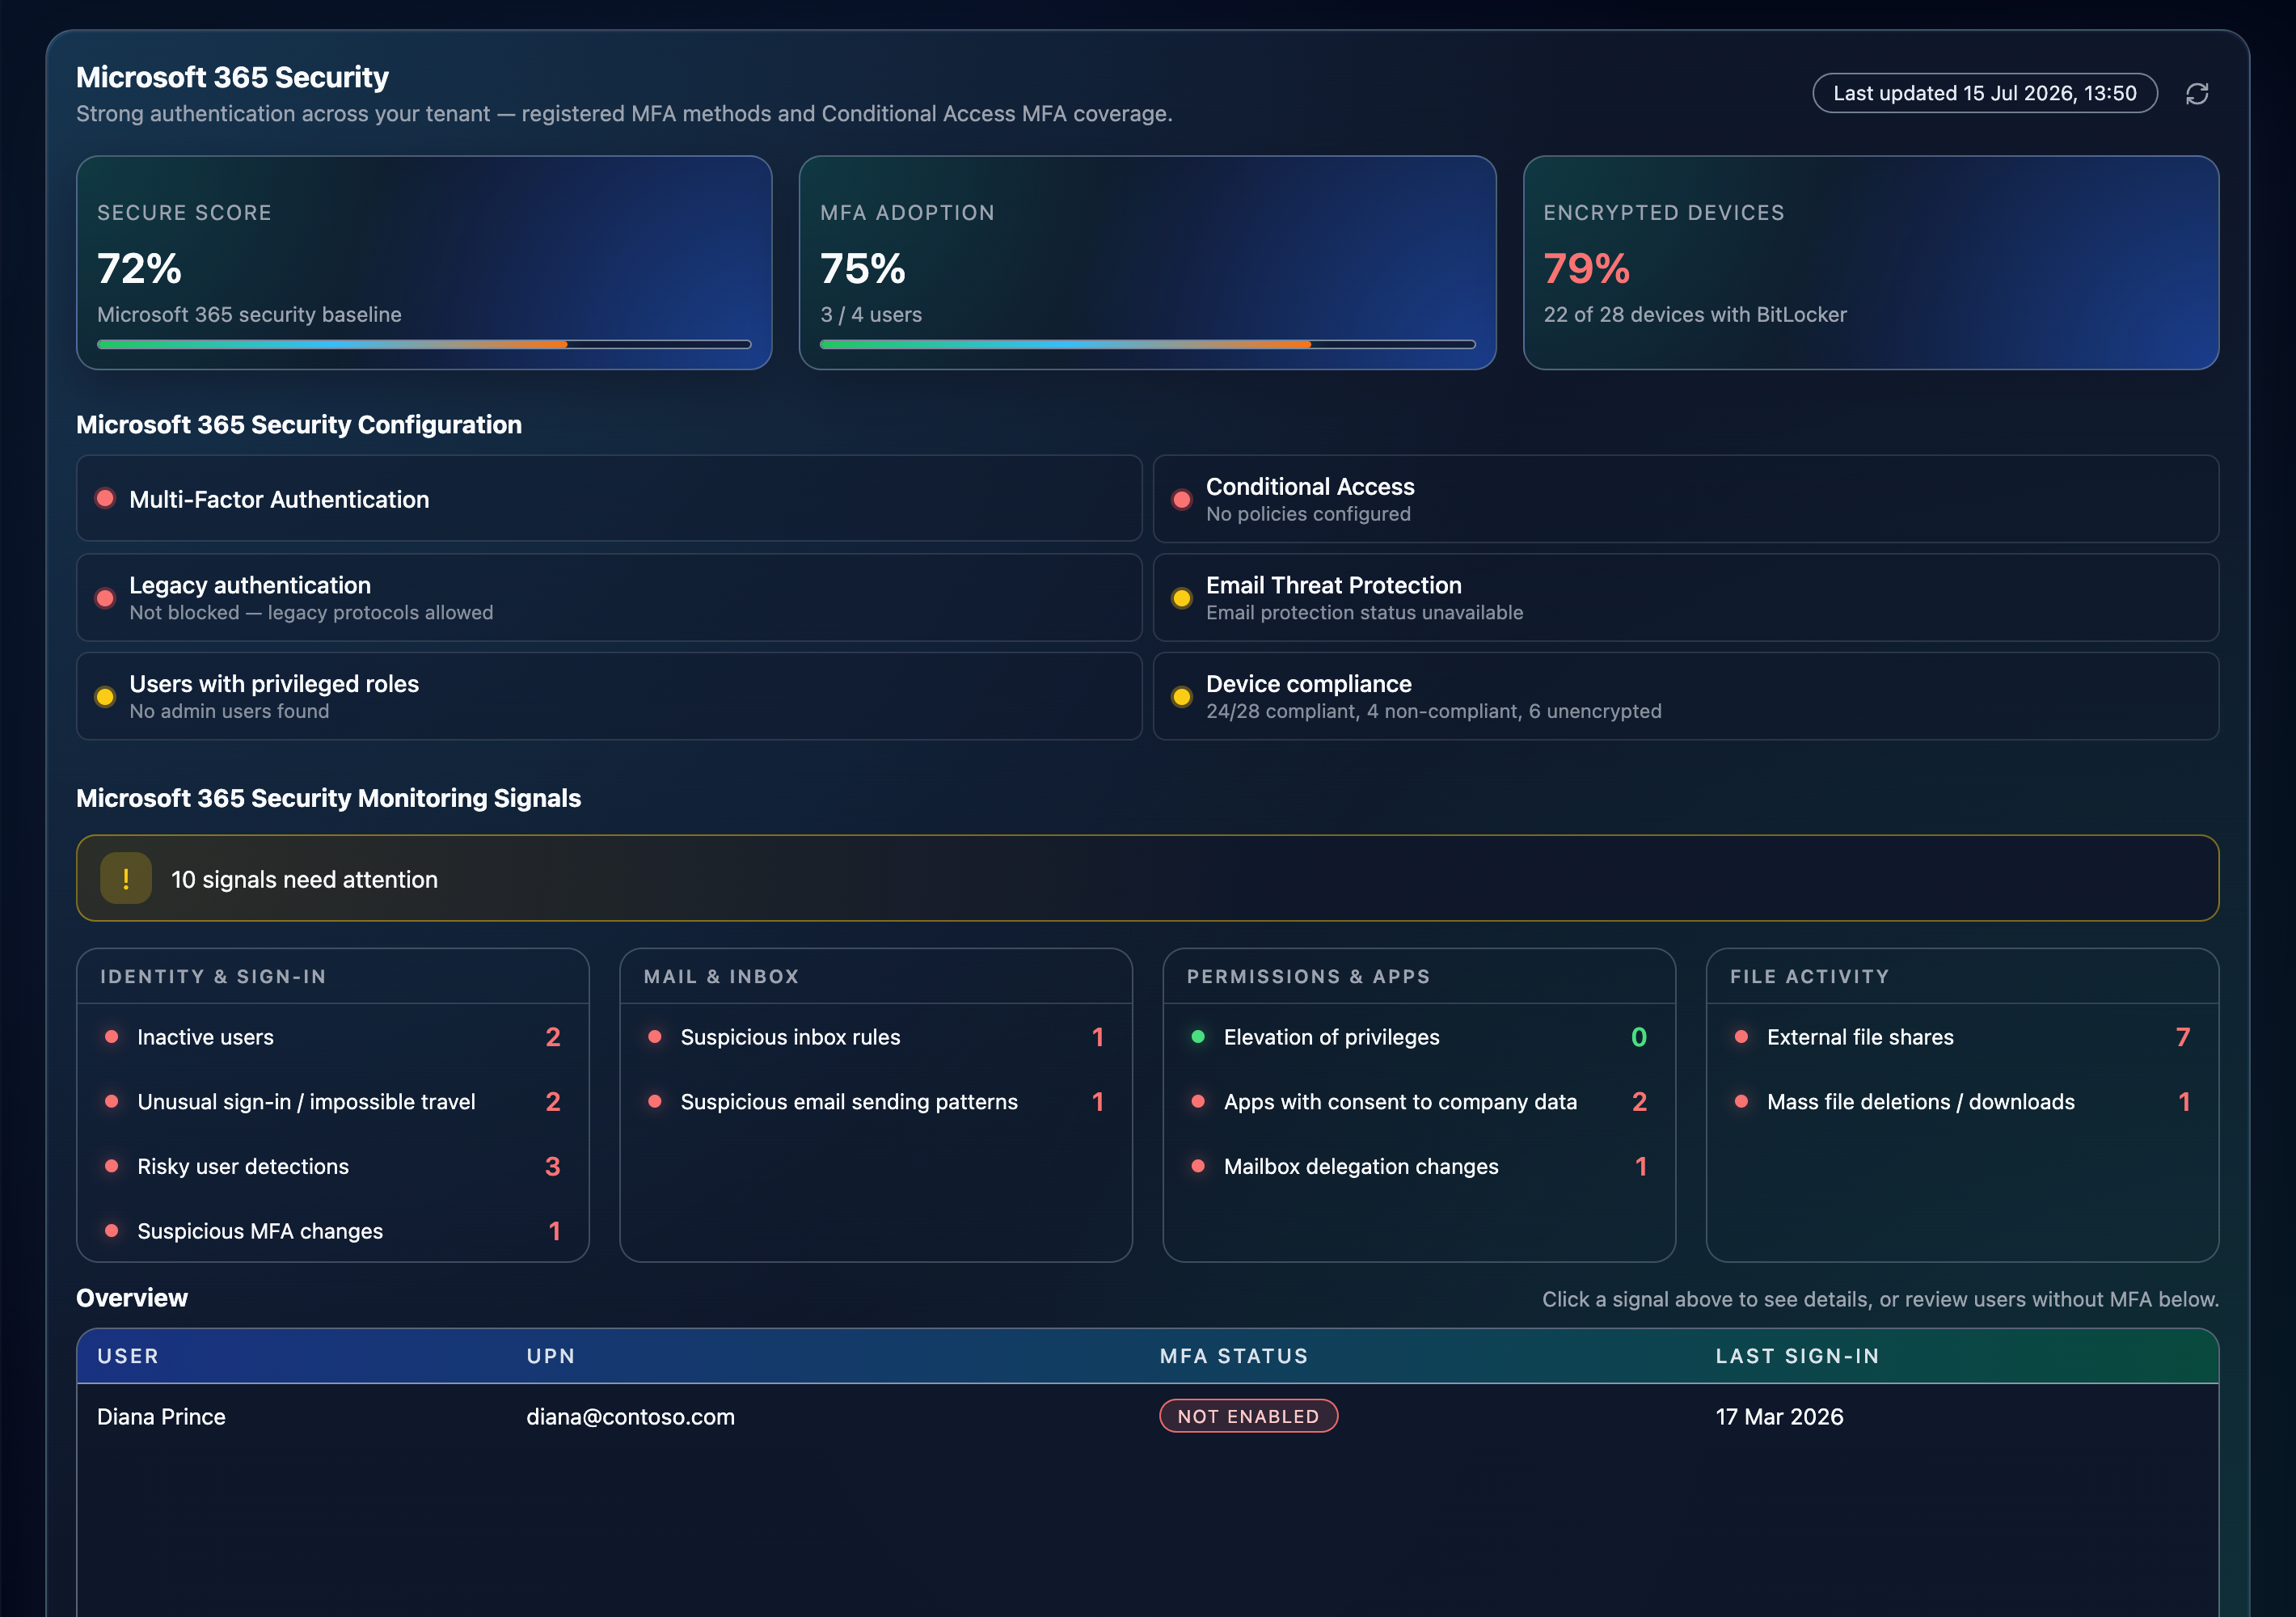Open the Risky user detections signal
Viewport: 2296px width, 1617px height.
coord(332,1166)
